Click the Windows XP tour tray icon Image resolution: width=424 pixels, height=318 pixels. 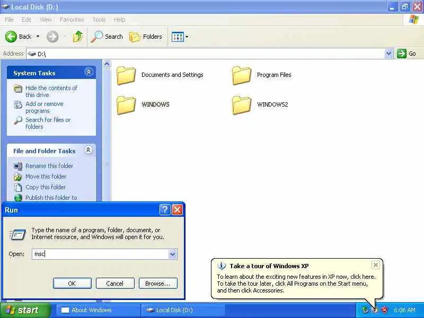click(375, 310)
